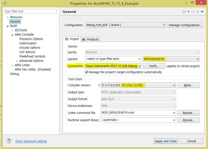Toggle automatic target-configuration management checkbox
Image resolution: width=208 pixels, height=149 pixels.
(87, 72)
